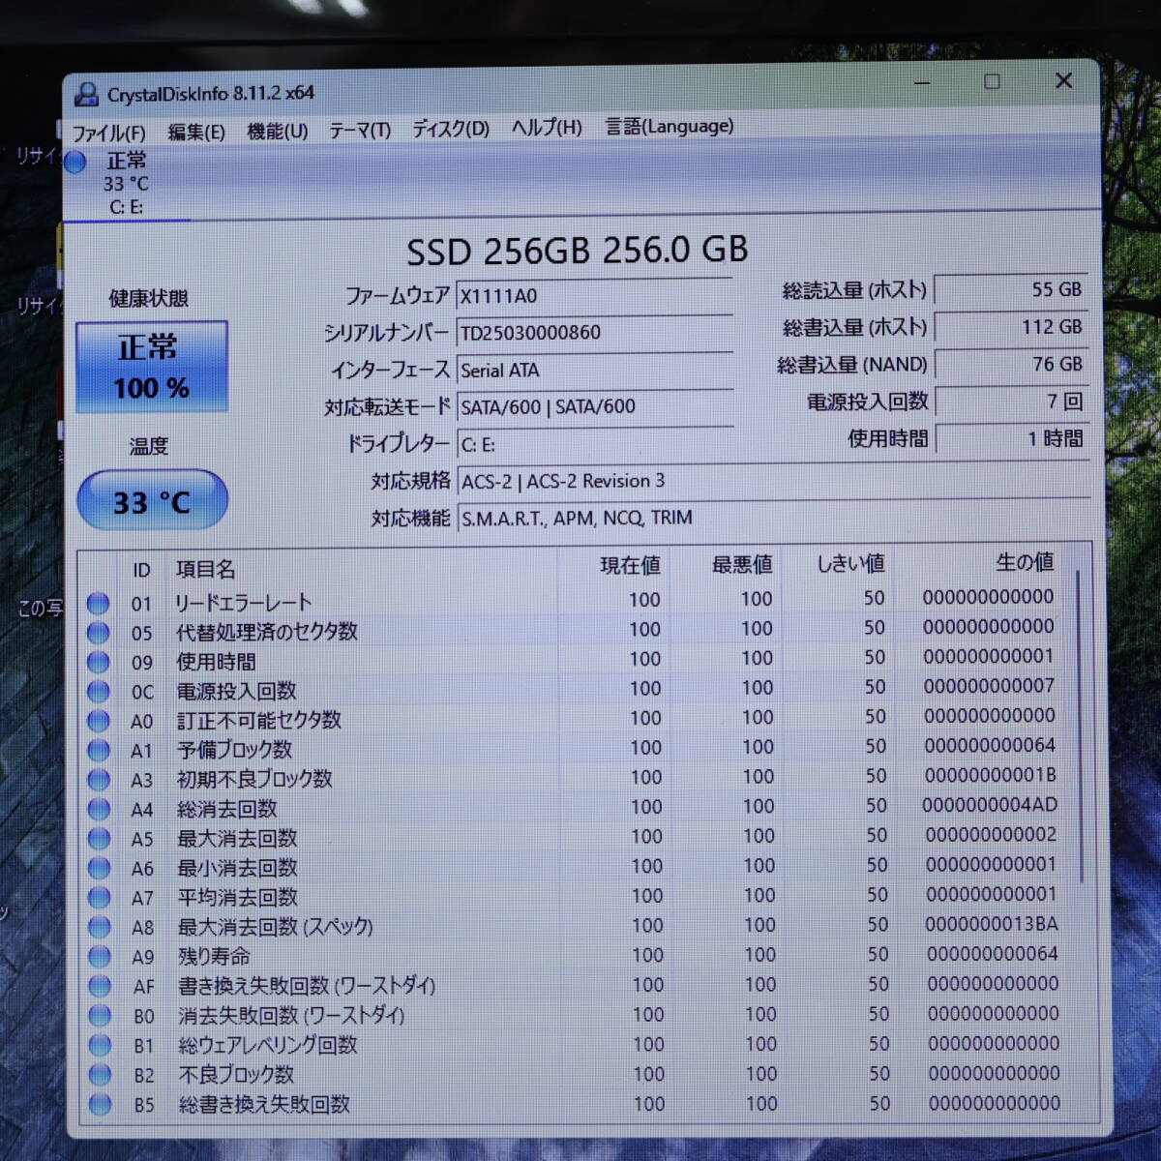Click status orb for row 09 使用時間
Image resolution: width=1161 pixels, height=1161 pixels.
(98, 662)
